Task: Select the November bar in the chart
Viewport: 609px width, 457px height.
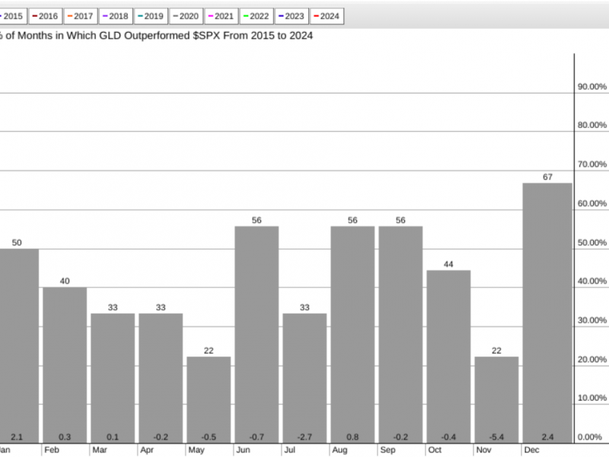Action: pos(496,400)
